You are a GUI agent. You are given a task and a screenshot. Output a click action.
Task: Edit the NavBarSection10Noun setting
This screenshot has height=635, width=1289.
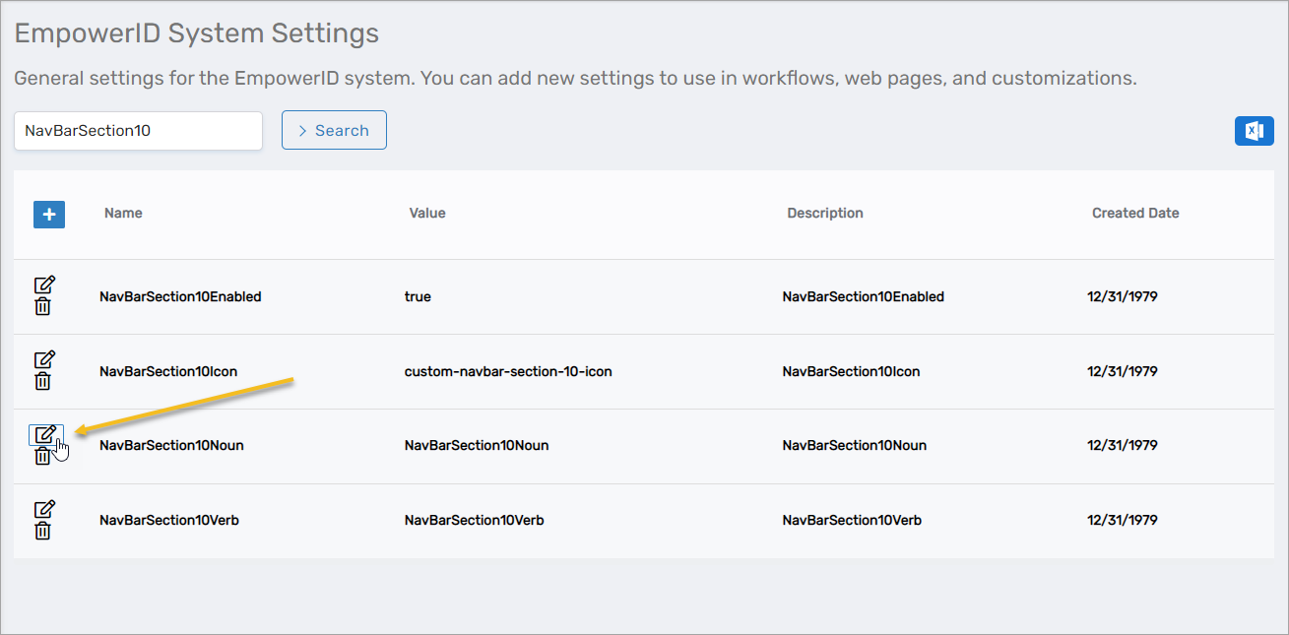click(44, 434)
